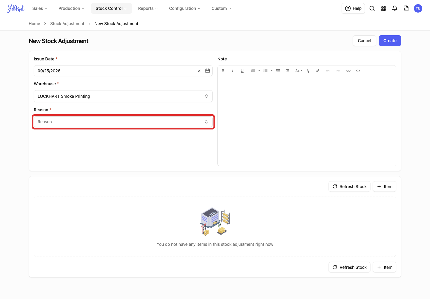Go to Home breadcrumb
The image size is (430, 299).
pyautogui.click(x=34, y=24)
